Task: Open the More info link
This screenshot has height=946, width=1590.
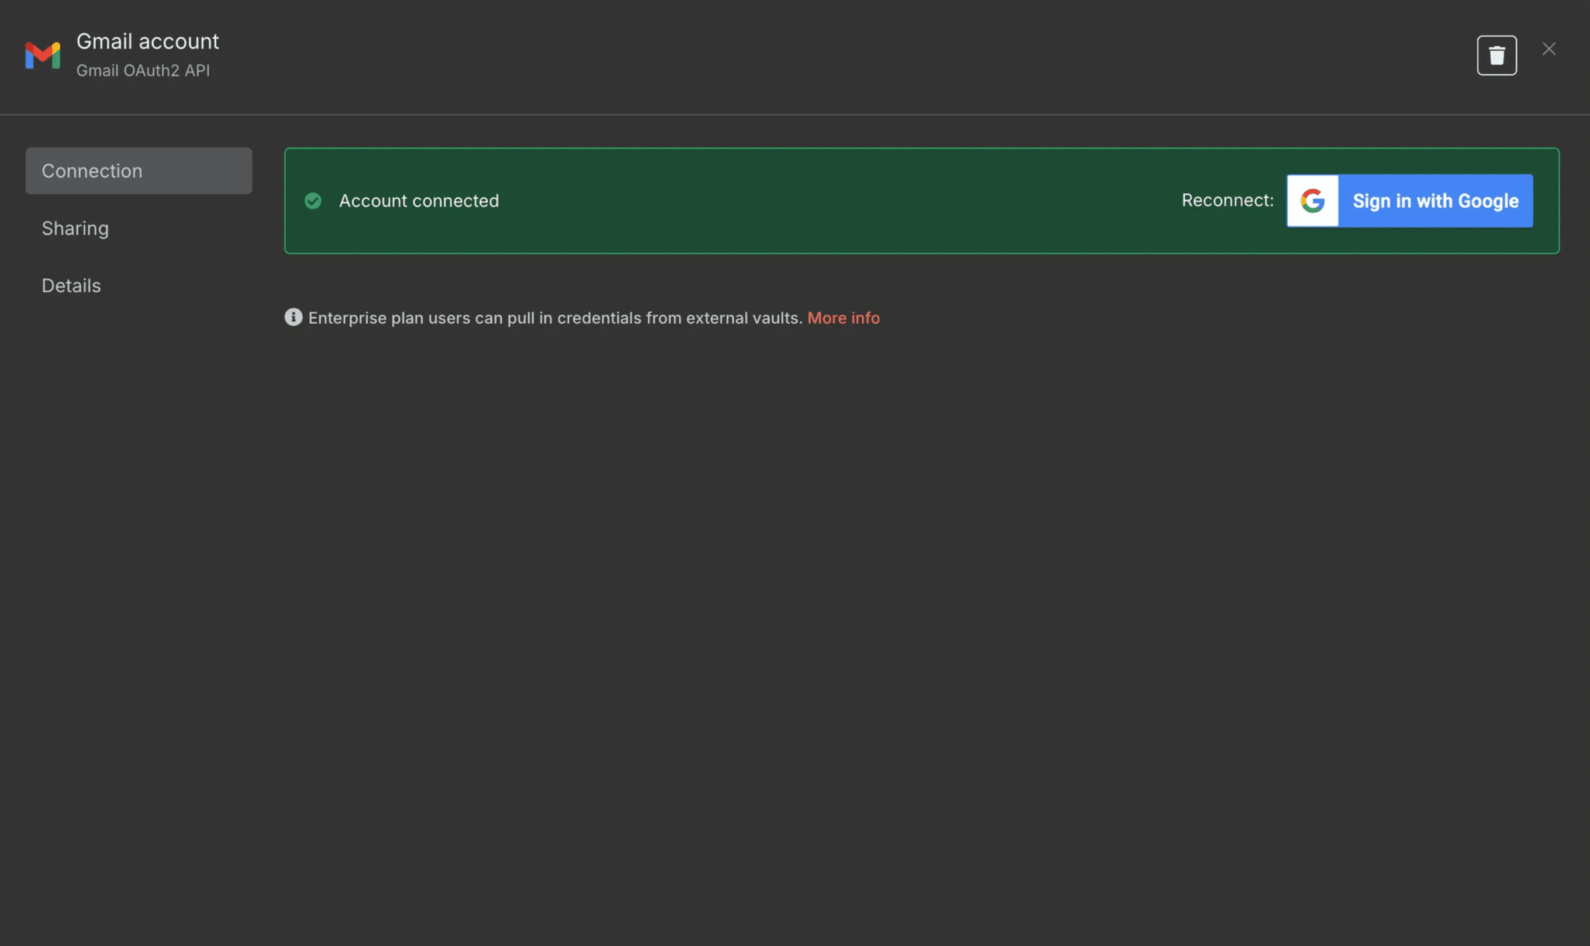Action: coord(843,317)
